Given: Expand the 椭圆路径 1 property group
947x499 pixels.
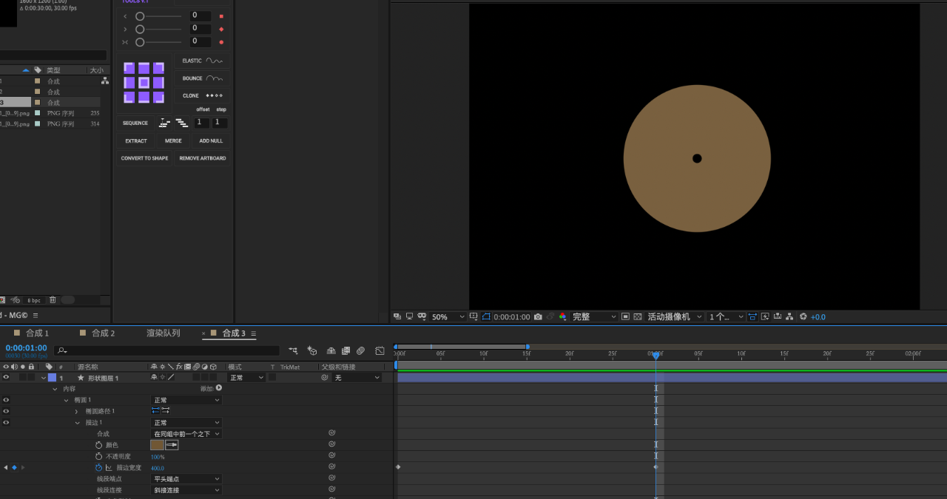Looking at the screenshot, I should (76, 411).
